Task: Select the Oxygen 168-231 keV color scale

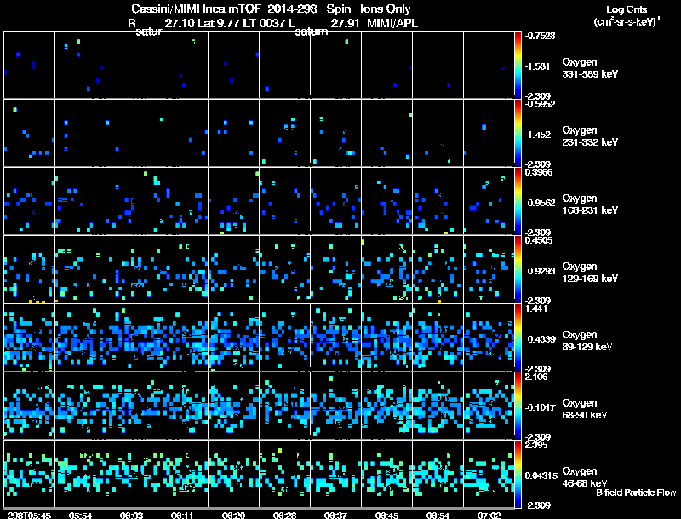Action: 518,201
